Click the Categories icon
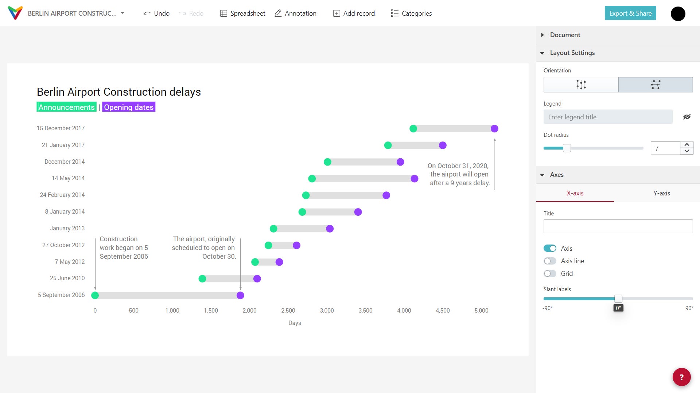The image size is (700, 393). pyautogui.click(x=394, y=13)
